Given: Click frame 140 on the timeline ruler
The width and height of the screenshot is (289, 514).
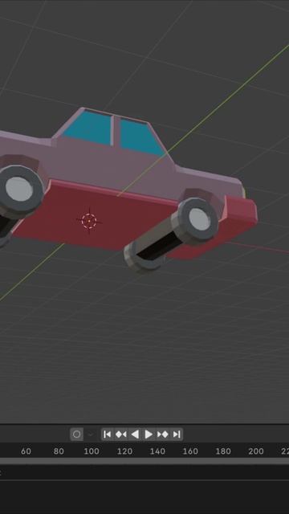Looking at the screenshot, I should coord(157,451).
